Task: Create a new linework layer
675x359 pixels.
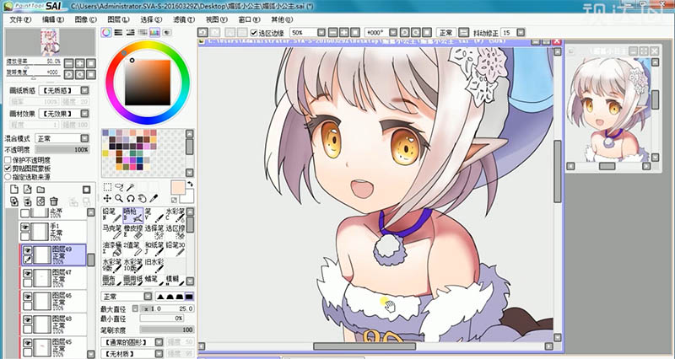Action: (28, 190)
